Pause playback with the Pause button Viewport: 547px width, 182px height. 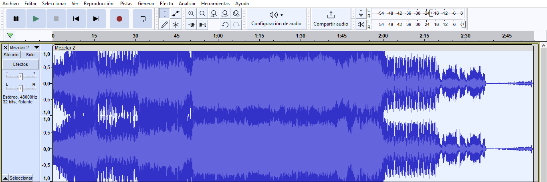[x=16, y=19]
